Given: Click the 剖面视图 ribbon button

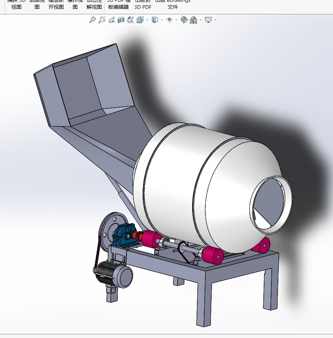Looking at the screenshot, I should click(x=37, y=4).
